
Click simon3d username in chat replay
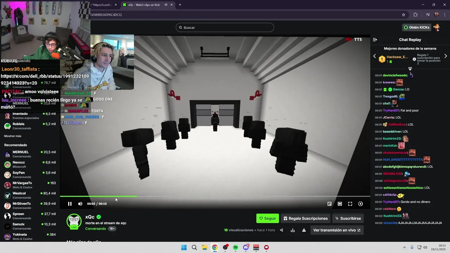click(390, 223)
